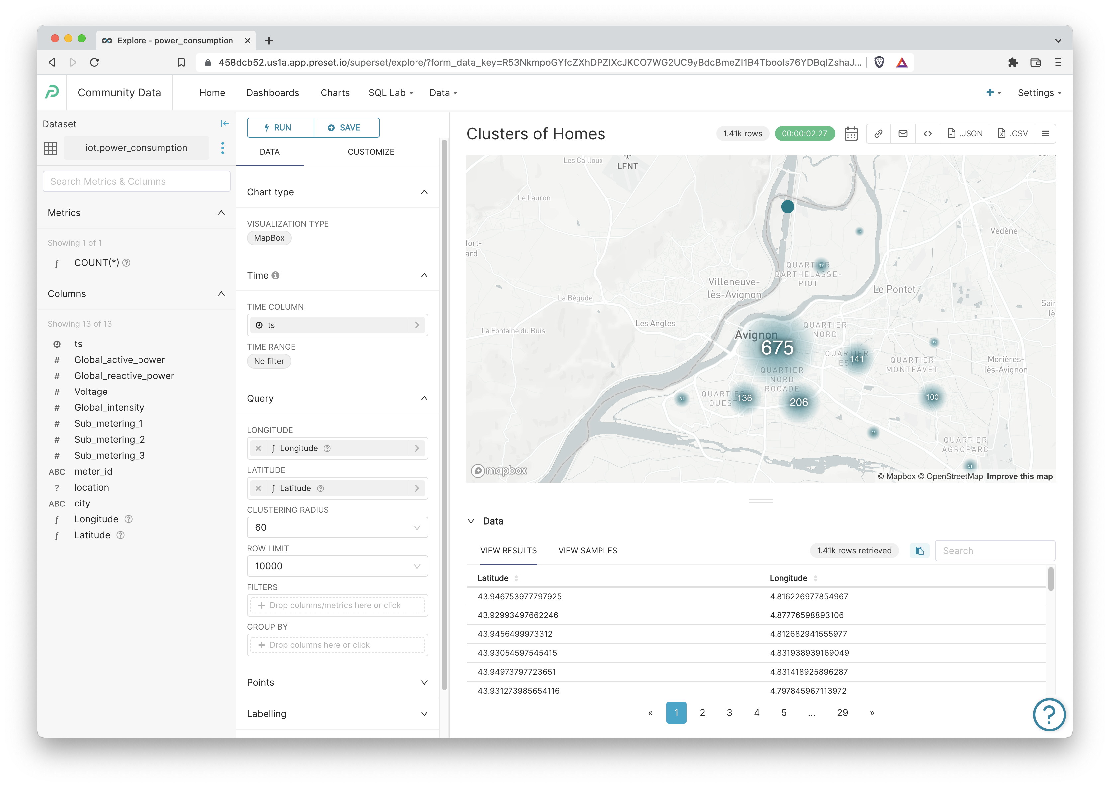
Task: Clear the Latitude field with the x
Action: click(259, 488)
